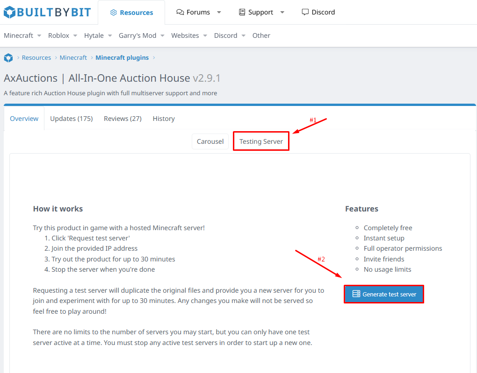Screen dimensions: 477x373
Task: Click the Generate test server button
Action: click(x=384, y=294)
